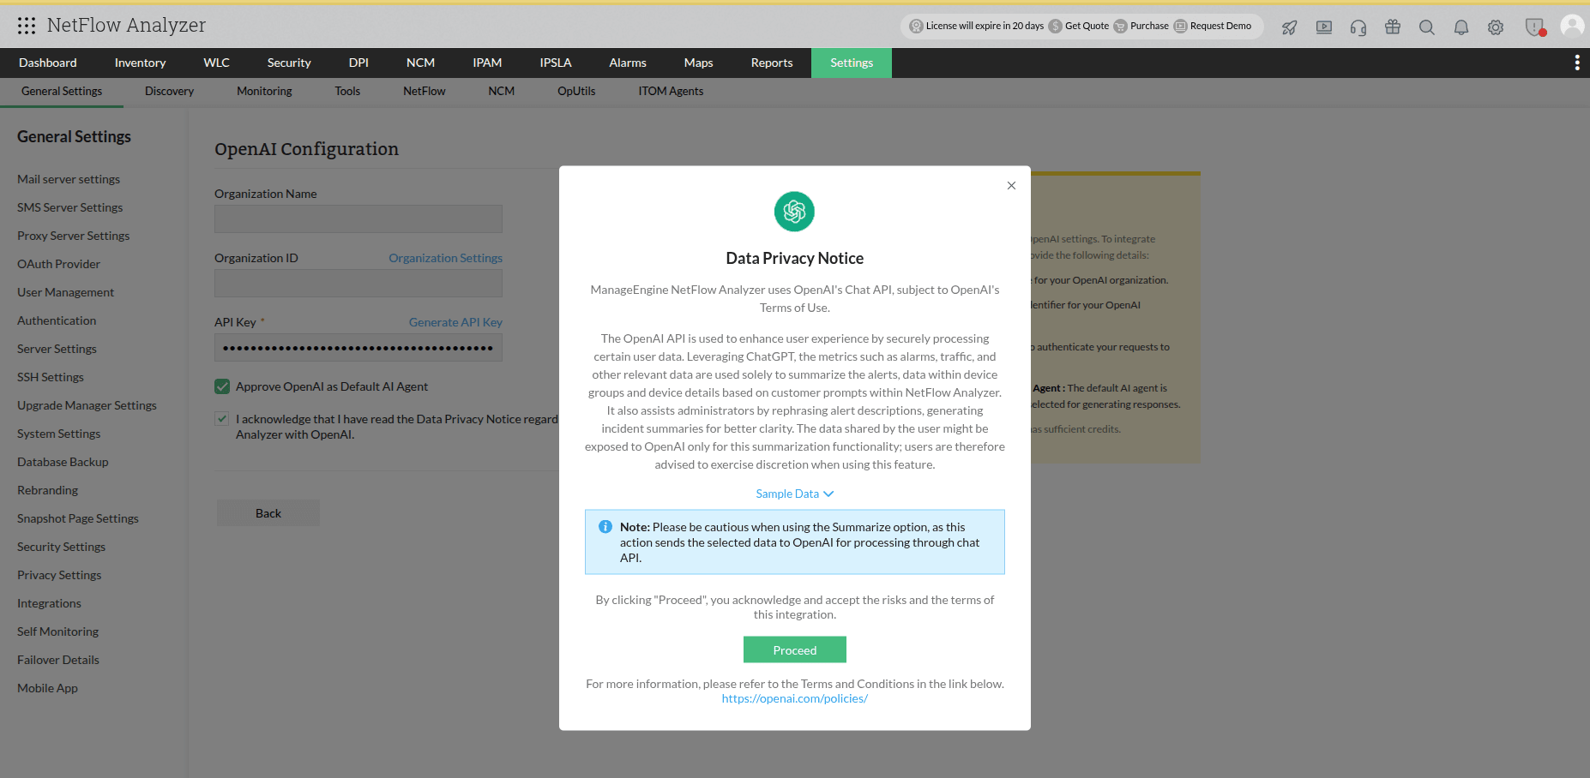The image size is (1590, 778).
Task: Click the Organization Name input field
Action: 358,219
